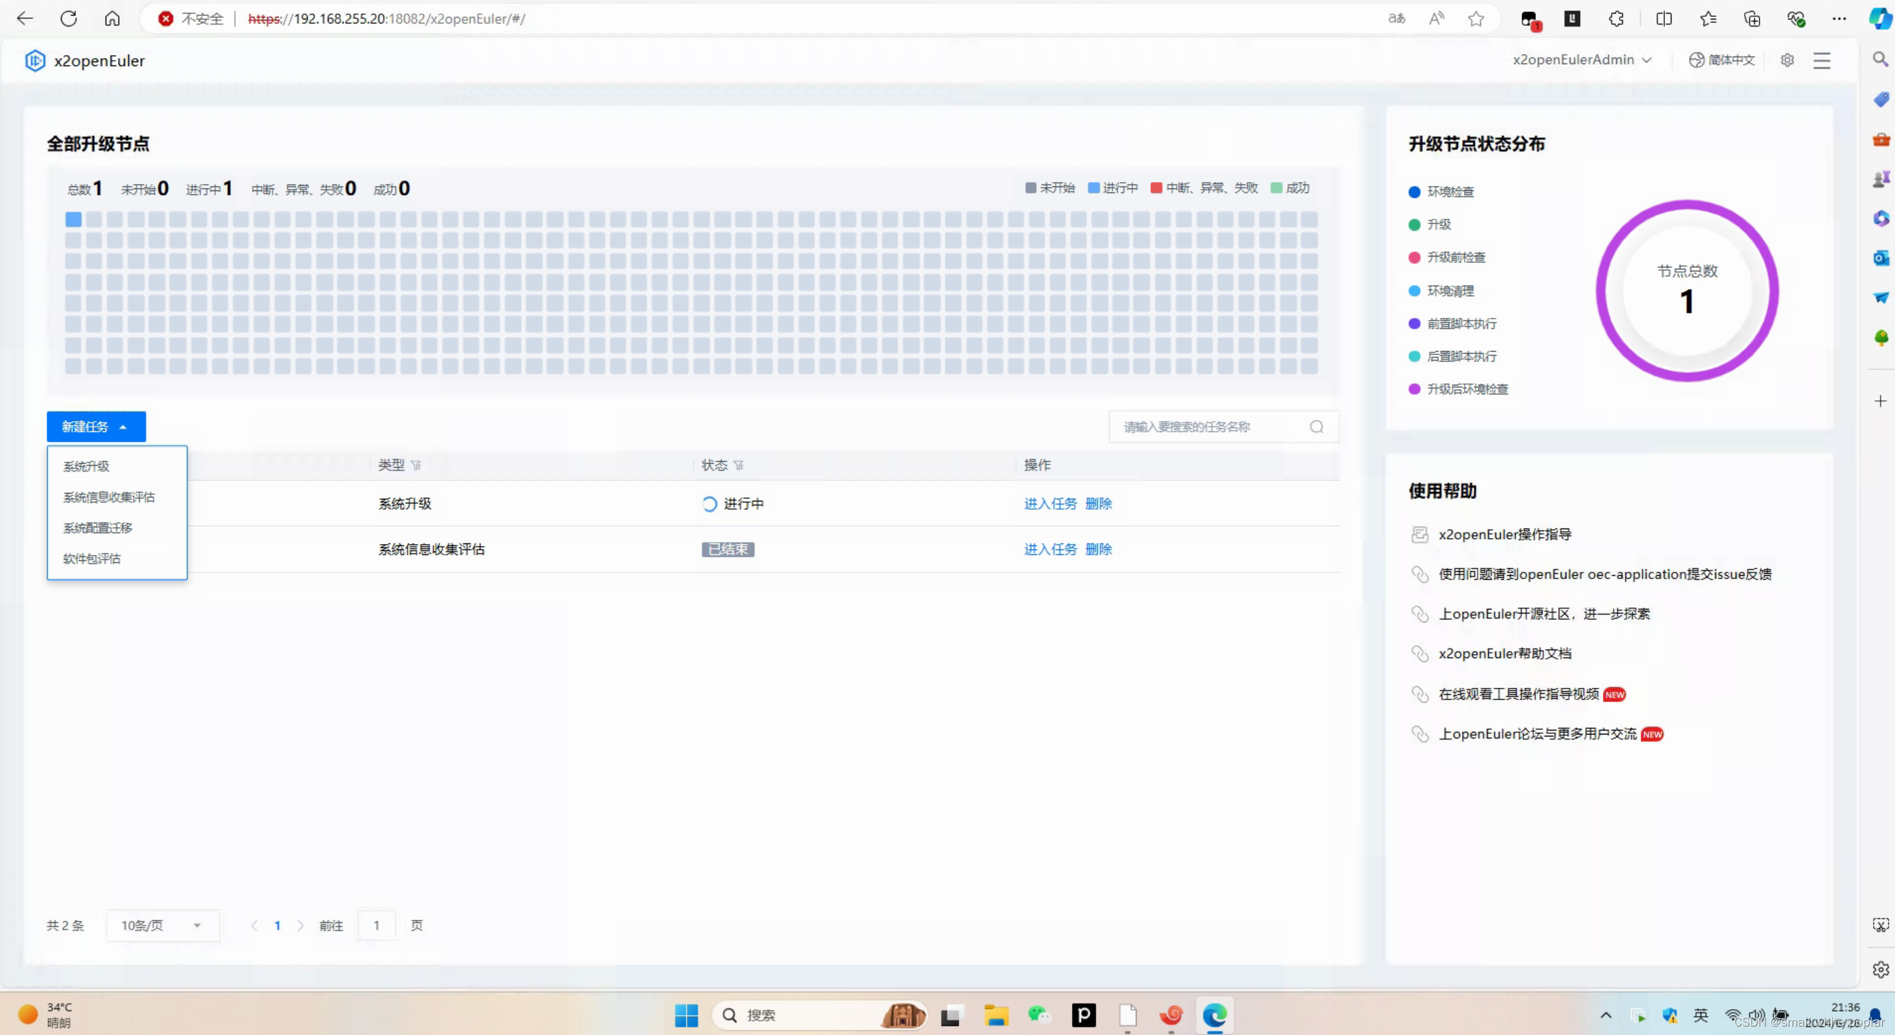Click the 前往 page number input
This screenshot has width=1895, height=1035.
(x=376, y=926)
